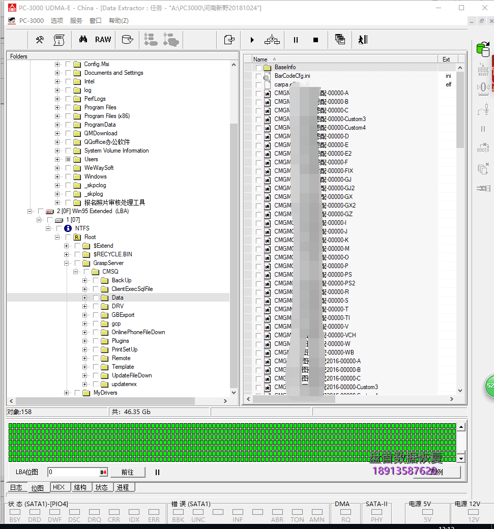
Task: Tick the Template folder checkbox
Action: pyautogui.click(x=96, y=367)
